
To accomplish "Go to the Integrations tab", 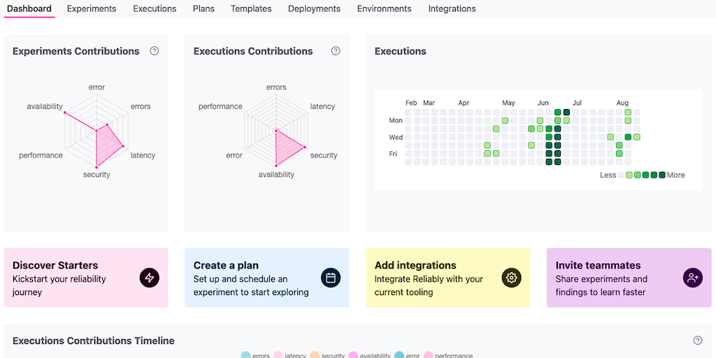I will pyautogui.click(x=452, y=9).
